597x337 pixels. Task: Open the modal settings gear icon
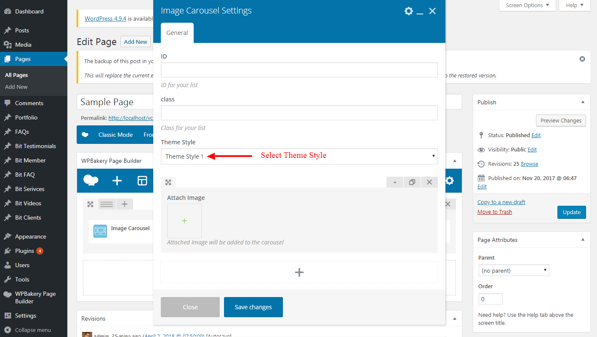pyautogui.click(x=408, y=11)
